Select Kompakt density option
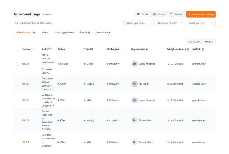This screenshot has width=229, height=154. click(209, 42)
